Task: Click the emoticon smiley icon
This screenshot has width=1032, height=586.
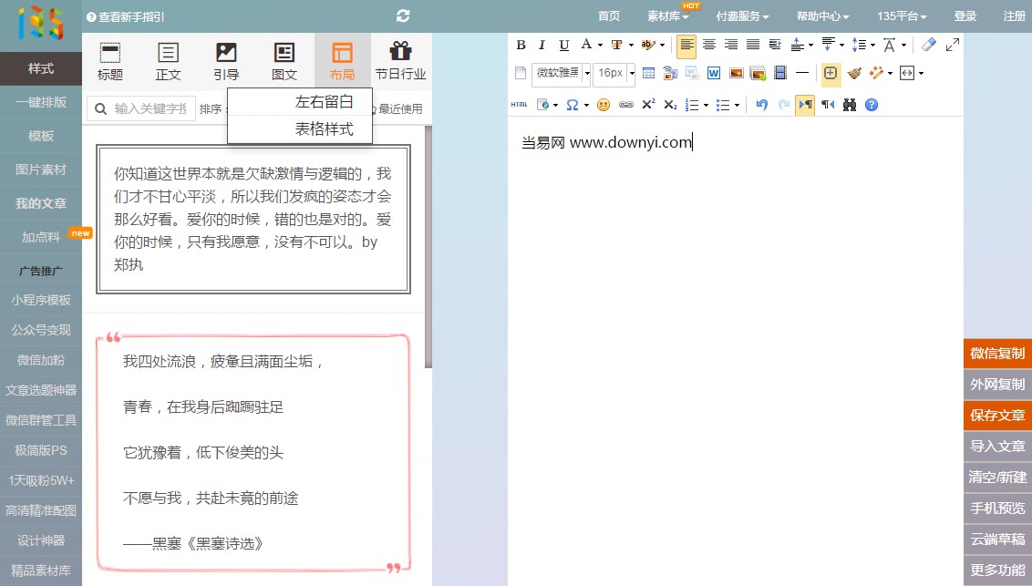Action: point(603,105)
